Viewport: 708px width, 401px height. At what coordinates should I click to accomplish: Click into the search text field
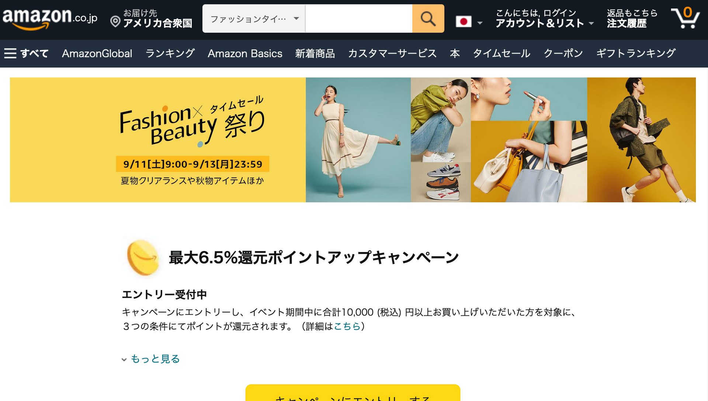pos(359,18)
